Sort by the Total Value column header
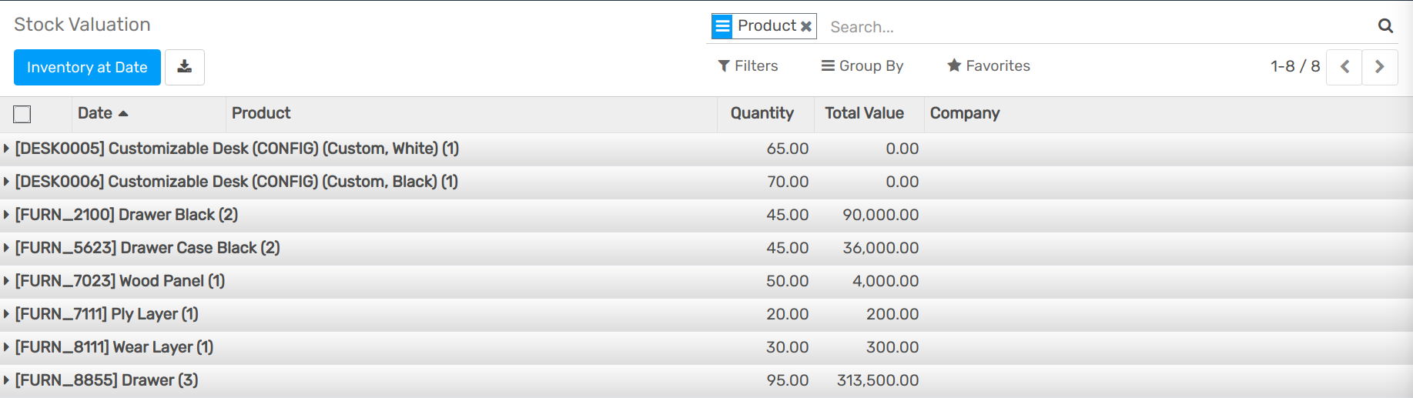 [869, 113]
